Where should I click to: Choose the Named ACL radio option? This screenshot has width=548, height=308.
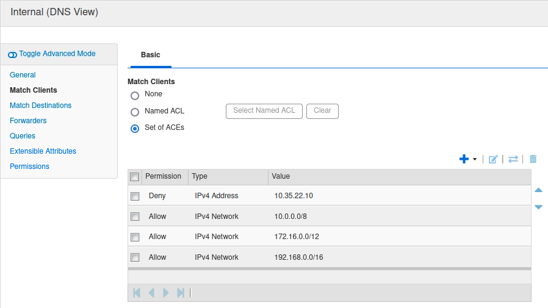click(135, 112)
